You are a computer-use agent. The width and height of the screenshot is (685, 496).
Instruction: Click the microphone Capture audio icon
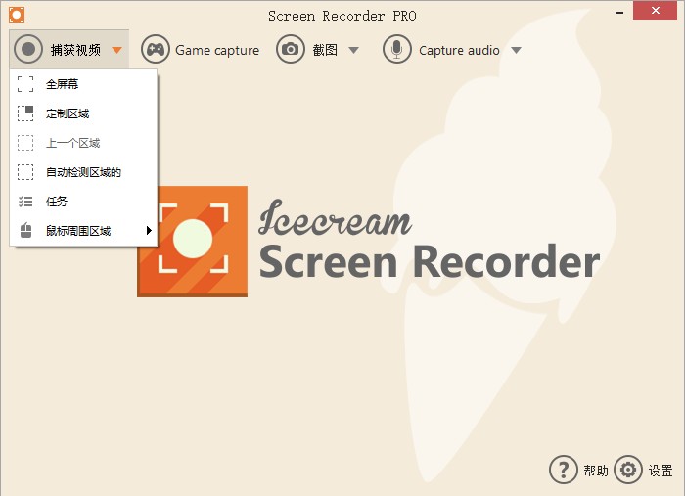click(x=396, y=49)
